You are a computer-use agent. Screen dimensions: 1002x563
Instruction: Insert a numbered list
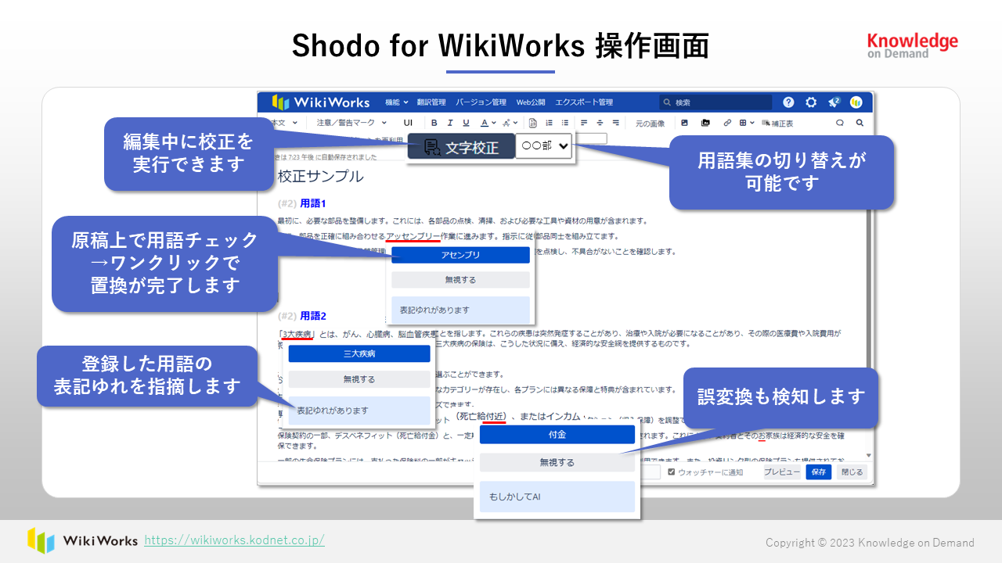pyautogui.click(x=549, y=123)
